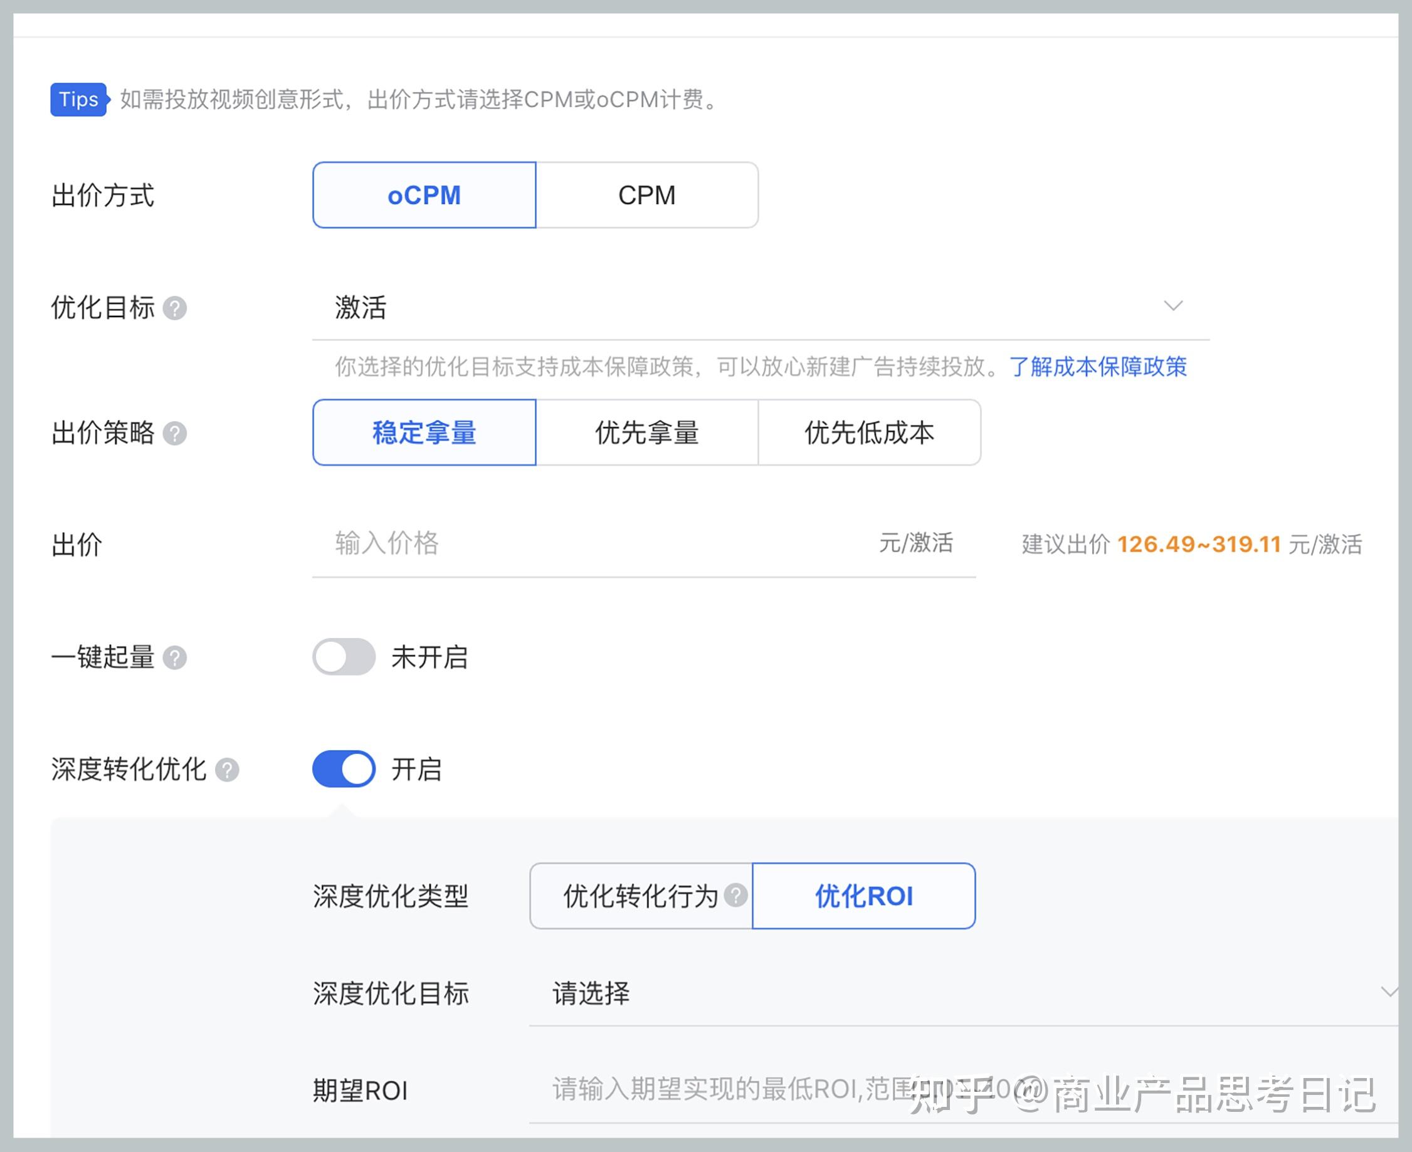
Task: Click the 深度转化优化 question mark icon
Action: coord(229,770)
